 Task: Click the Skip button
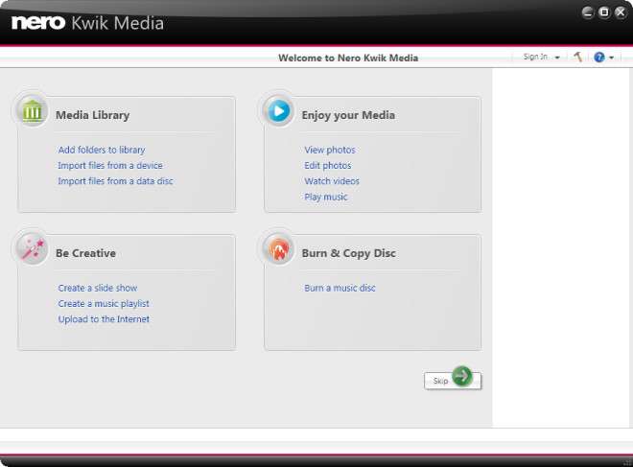click(x=452, y=381)
